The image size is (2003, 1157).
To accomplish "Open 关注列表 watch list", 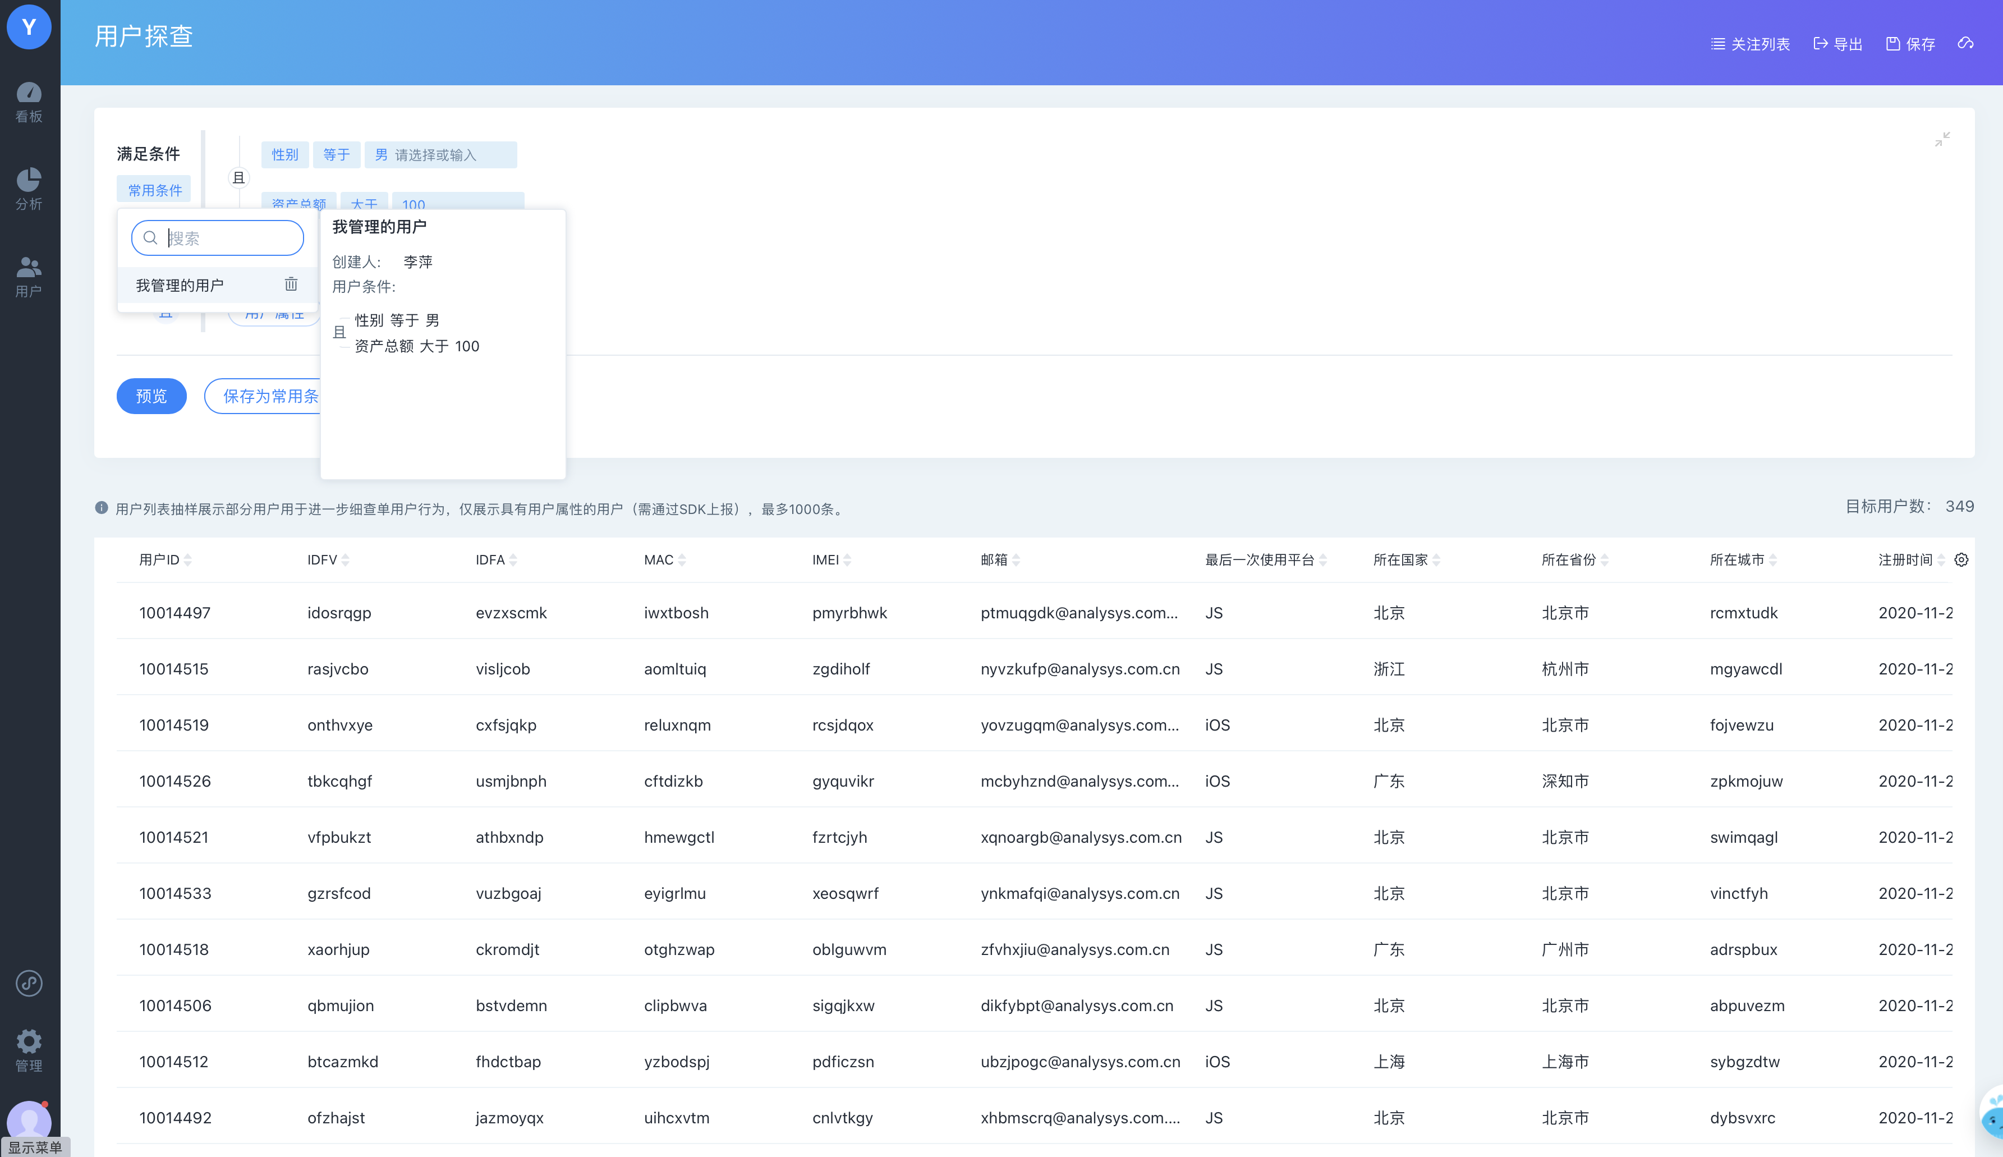I will point(1751,44).
